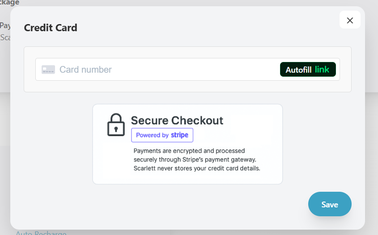The width and height of the screenshot is (378, 235).
Task: Click the cropped 'Sca' text behind dialog
Action: 5,37
